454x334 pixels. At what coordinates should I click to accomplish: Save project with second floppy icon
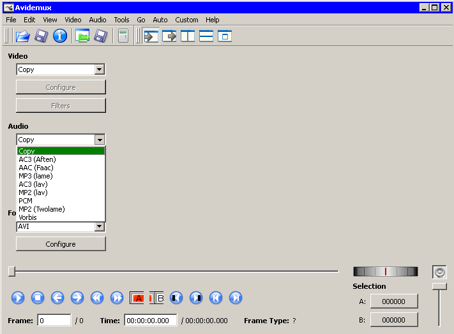point(100,36)
